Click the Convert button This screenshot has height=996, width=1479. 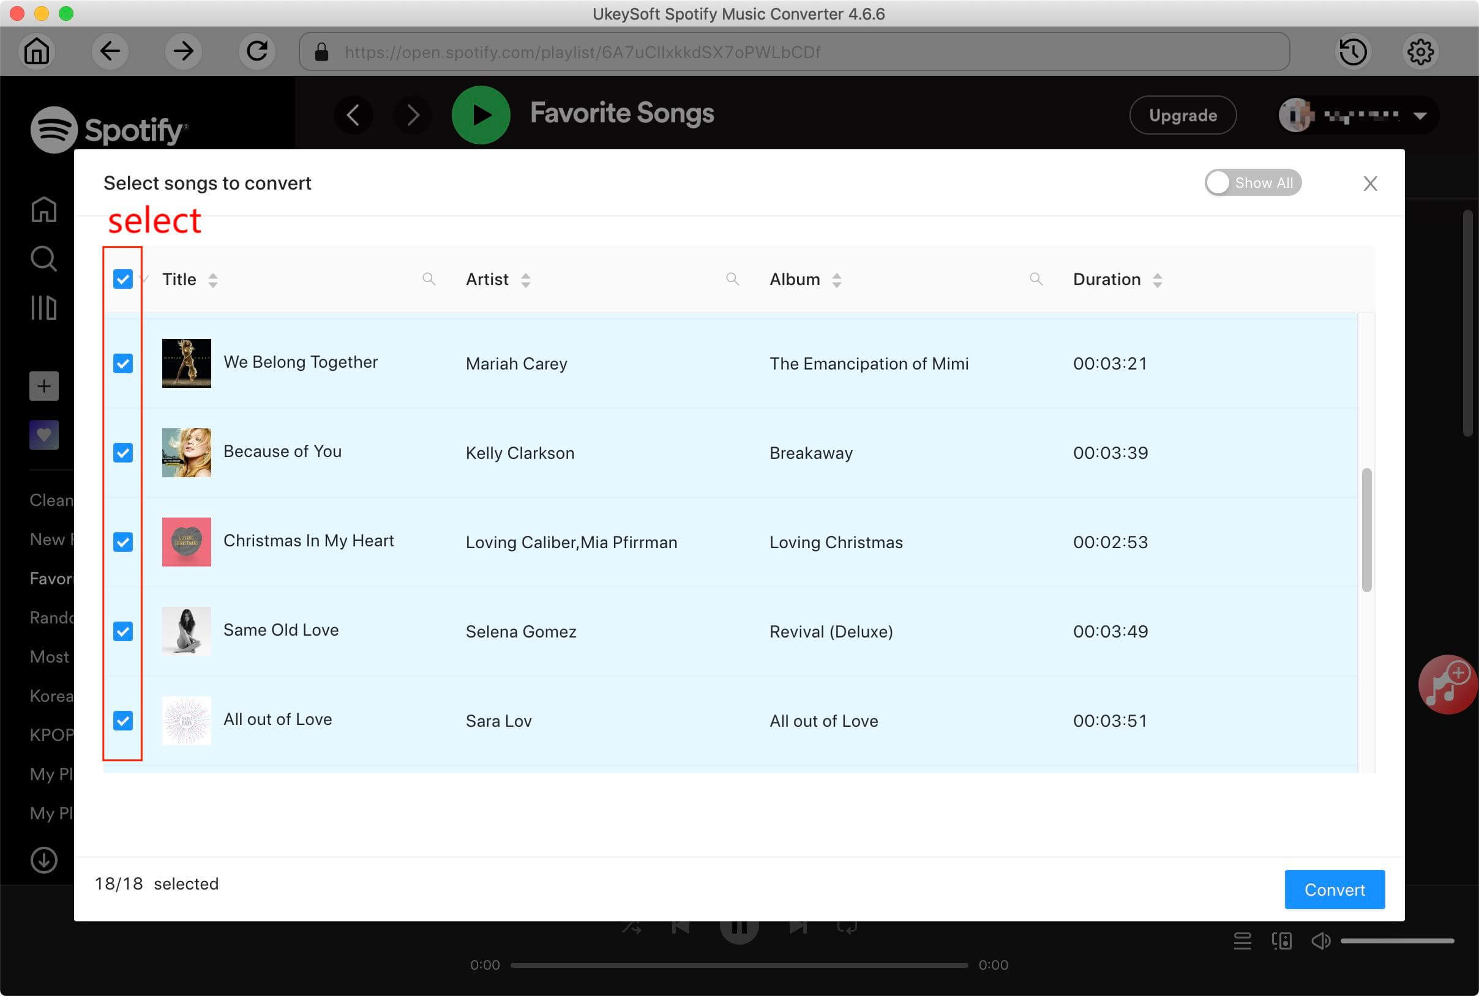pos(1335,890)
